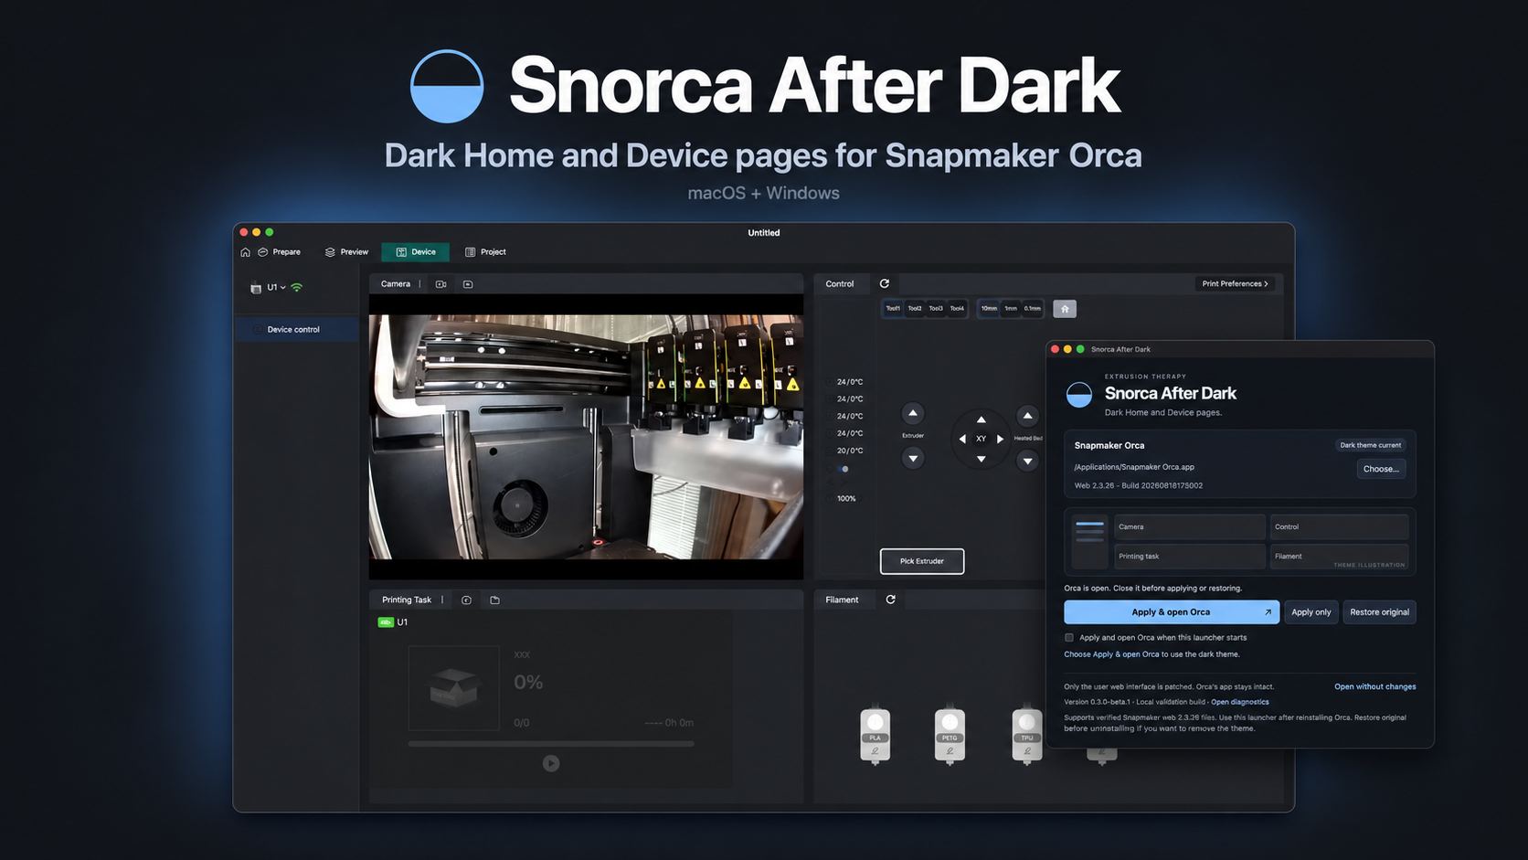The height and width of the screenshot is (860, 1528).
Task: Toggle the small switch below temperatures
Action: 843,469
